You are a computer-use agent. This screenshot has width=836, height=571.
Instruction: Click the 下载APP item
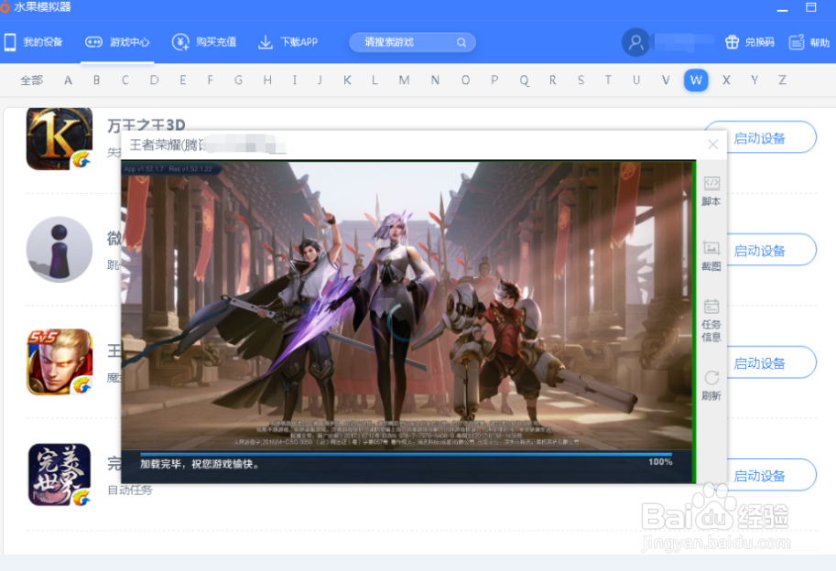(x=288, y=42)
